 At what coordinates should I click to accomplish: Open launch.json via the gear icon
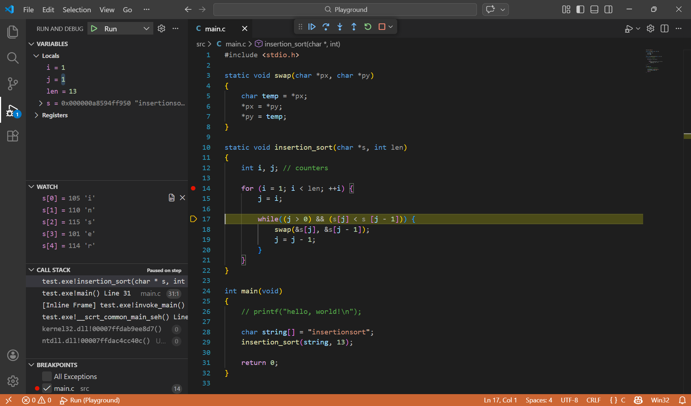coord(161,28)
